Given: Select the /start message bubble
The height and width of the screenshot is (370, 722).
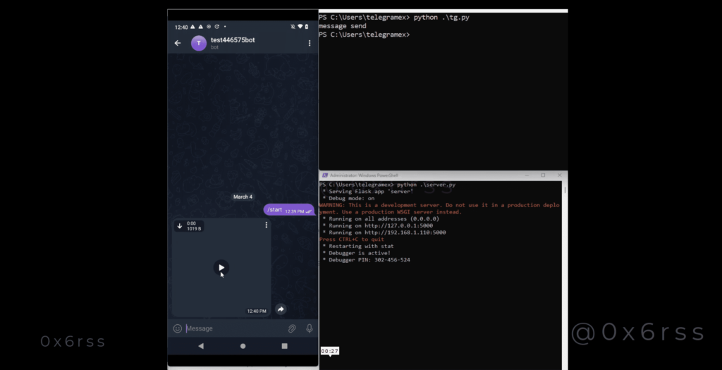Looking at the screenshot, I should (x=288, y=210).
